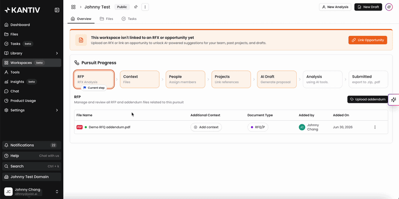Open the AI sparkle assistant on right edge
Viewport: 399px width, 199px height.
coord(394,100)
